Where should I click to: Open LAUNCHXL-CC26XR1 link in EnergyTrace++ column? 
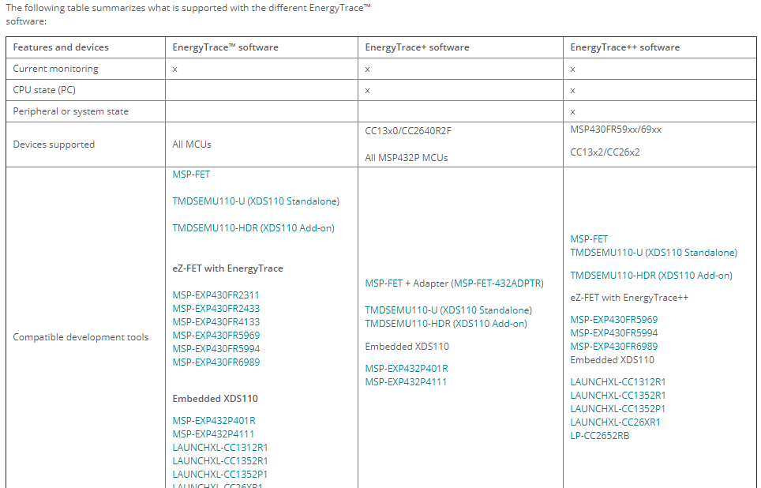tap(616, 422)
